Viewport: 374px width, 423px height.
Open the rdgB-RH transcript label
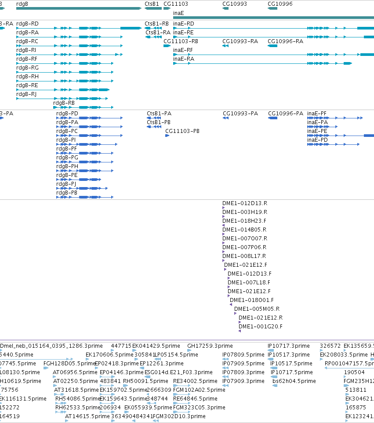click(x=27, y=76)
